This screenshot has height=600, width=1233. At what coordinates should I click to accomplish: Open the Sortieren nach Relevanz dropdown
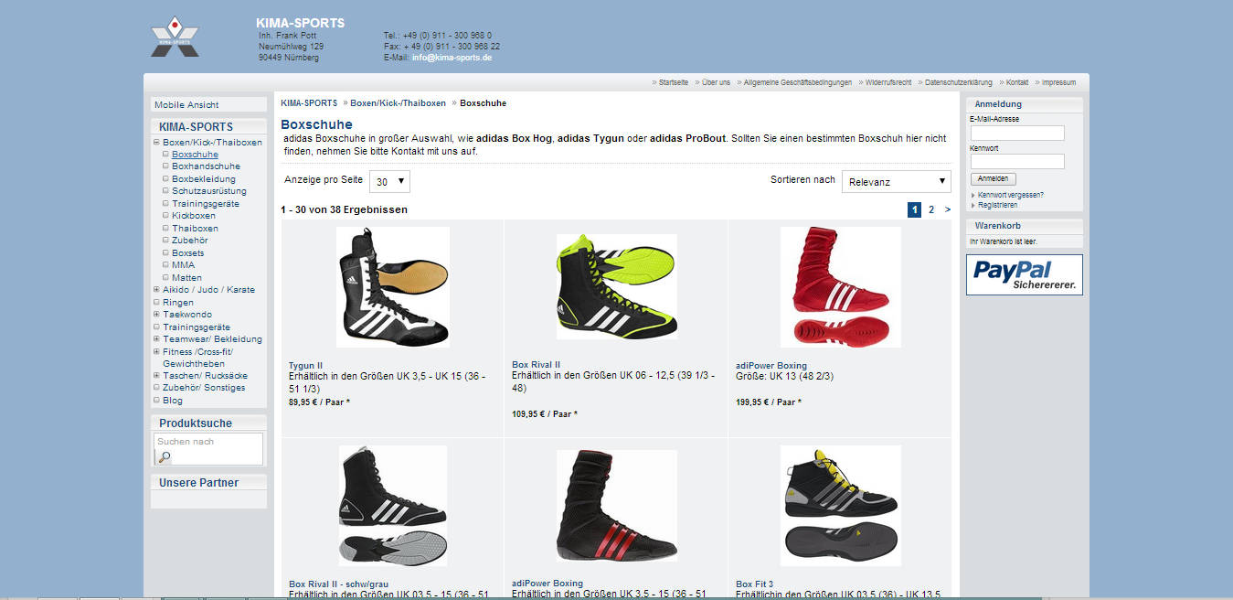click(x=897, y=181)
